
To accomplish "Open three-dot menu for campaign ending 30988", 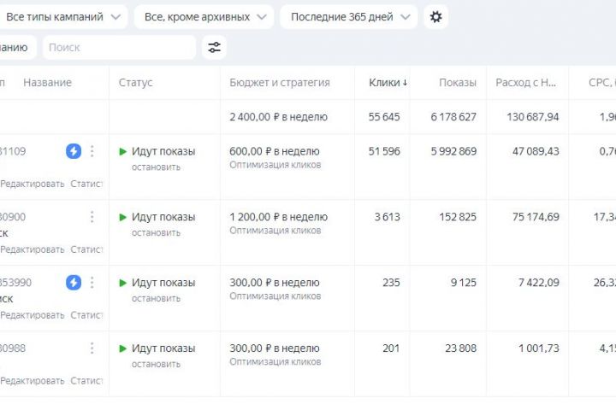I will coord(92,348).
